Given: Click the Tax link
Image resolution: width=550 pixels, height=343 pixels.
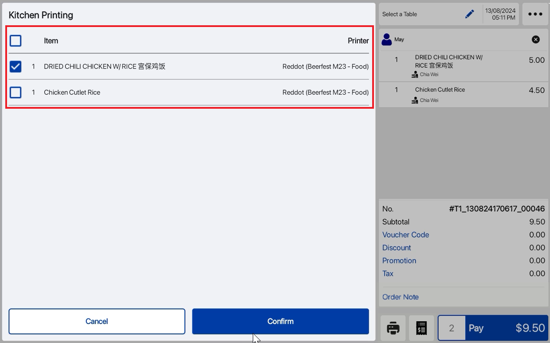Looking at the screenshot, I should (x=388, y=274).
